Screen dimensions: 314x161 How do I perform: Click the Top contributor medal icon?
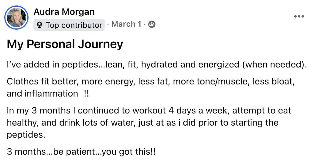point(40,25)
